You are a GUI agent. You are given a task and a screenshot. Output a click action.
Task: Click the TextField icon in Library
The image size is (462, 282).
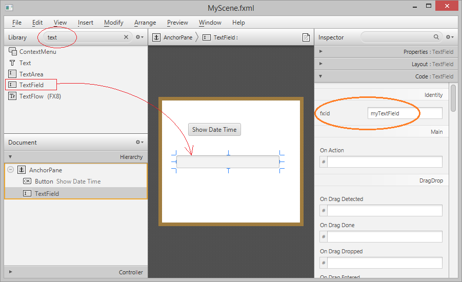point(12,85)
